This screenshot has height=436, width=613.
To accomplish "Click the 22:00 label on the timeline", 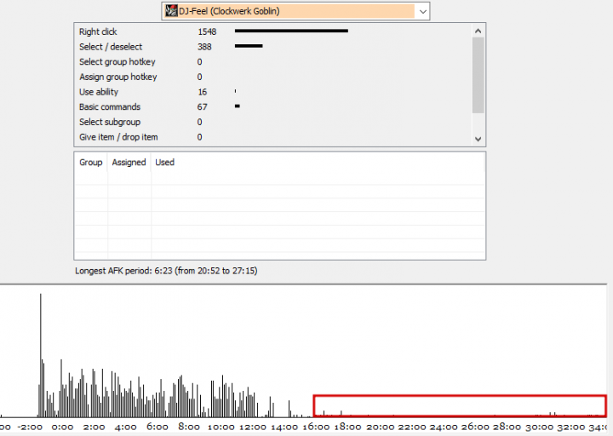I will click(x=411, y=427).
